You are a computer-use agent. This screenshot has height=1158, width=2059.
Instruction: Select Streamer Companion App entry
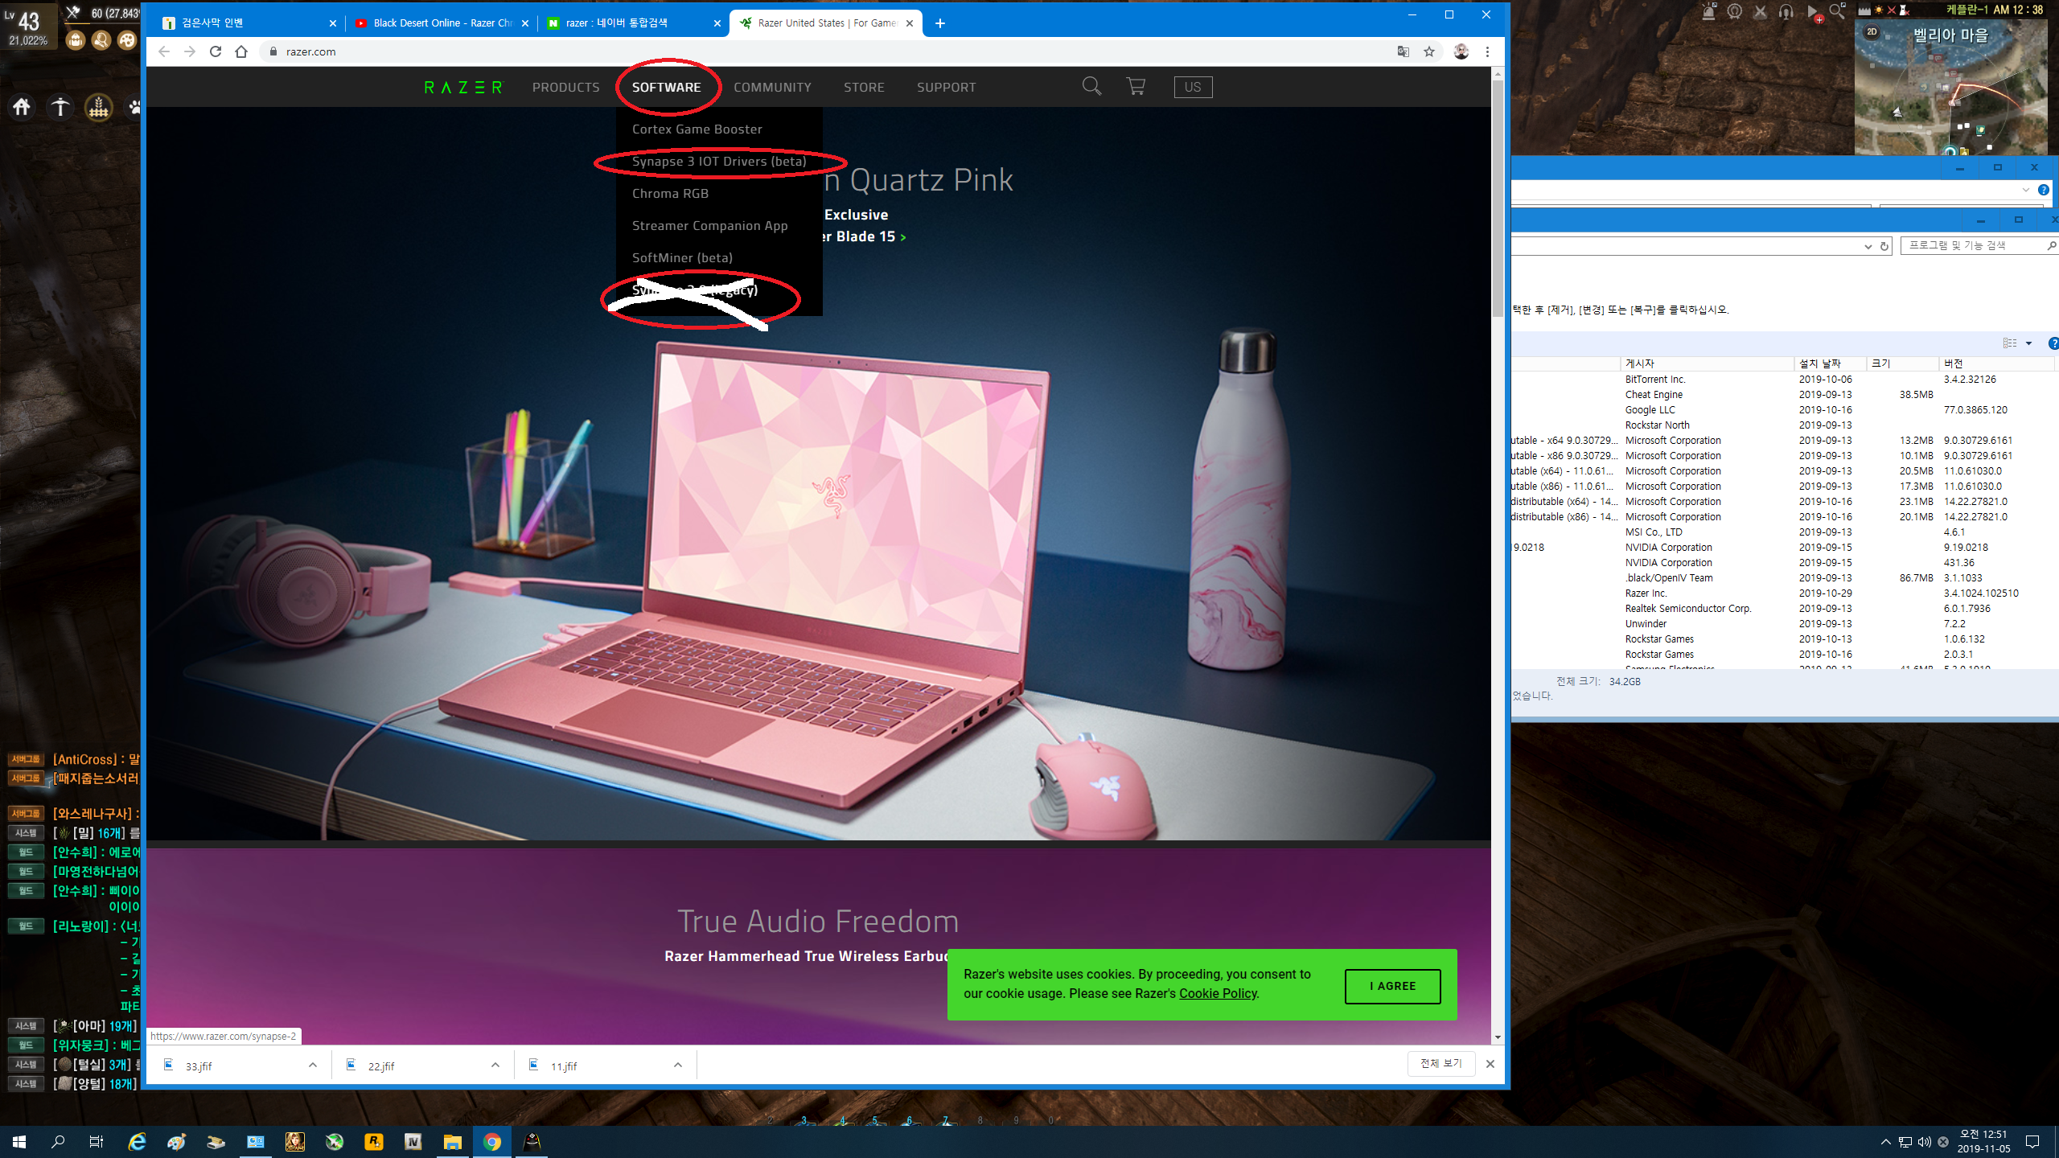709,225
